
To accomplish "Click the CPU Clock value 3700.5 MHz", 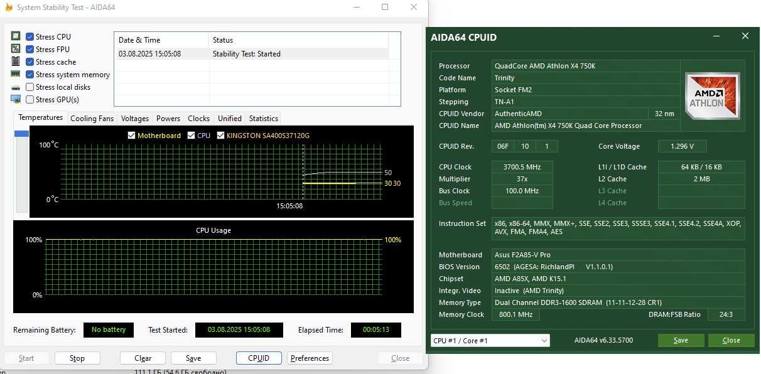I will point(522,167).
